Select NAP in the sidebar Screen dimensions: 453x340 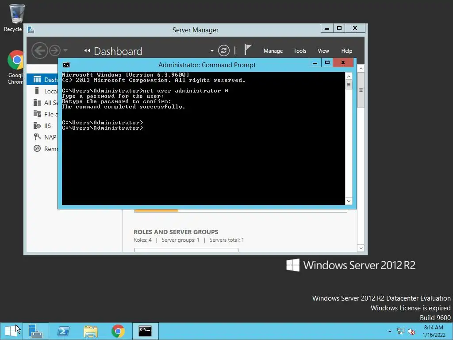coord(42,137)
